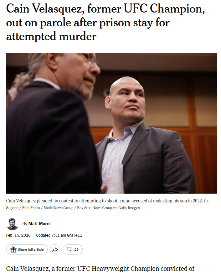The image size is (221, 273).
Task: Click the Pool Photo credit text
Action: [x=31, y=208]
